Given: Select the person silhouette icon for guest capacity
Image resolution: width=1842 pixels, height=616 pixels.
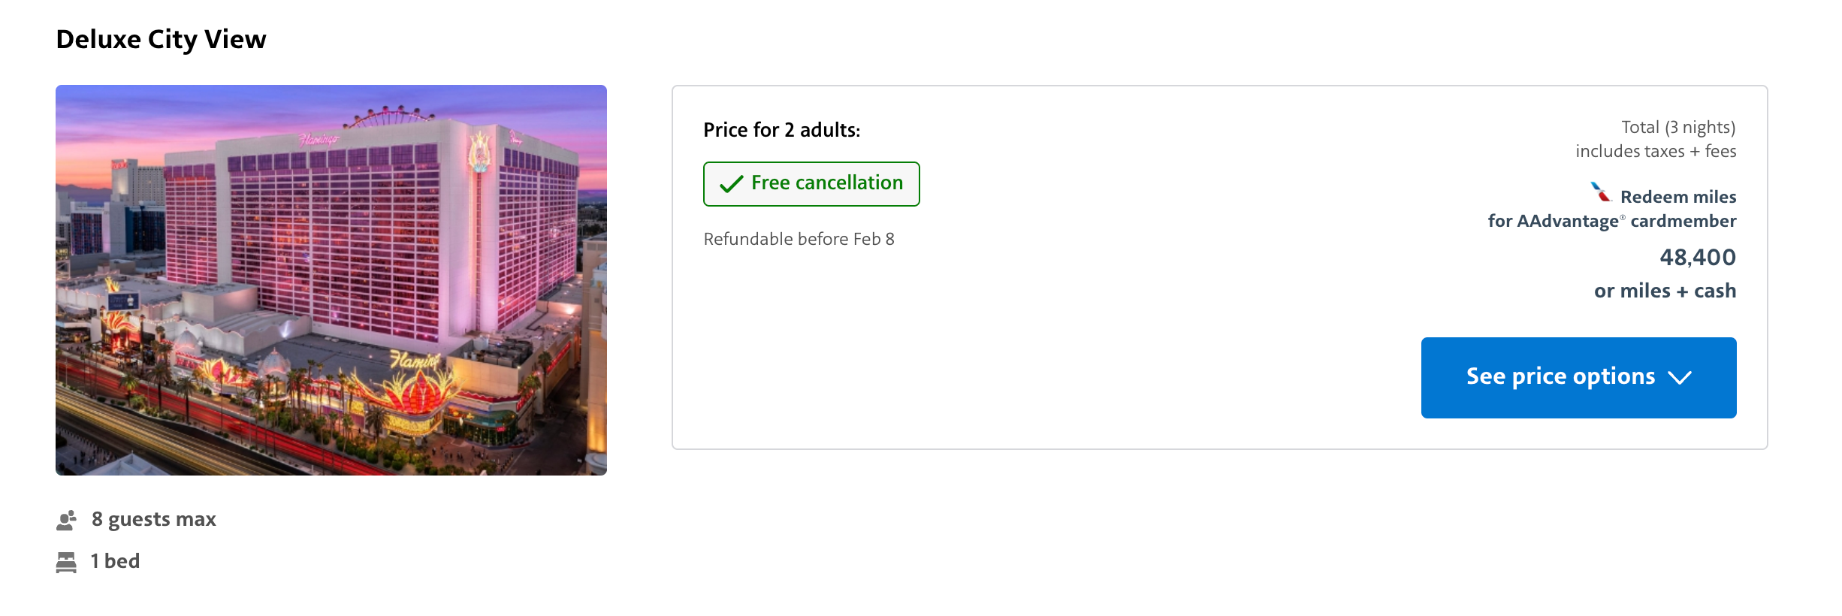Looking at the screenshot, I should point(65,518).
